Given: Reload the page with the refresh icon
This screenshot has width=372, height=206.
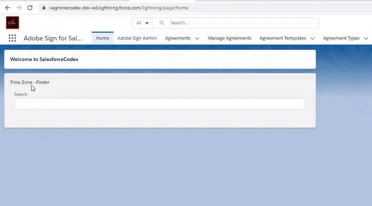Looking at the screenshot, I should pos(30,8).
